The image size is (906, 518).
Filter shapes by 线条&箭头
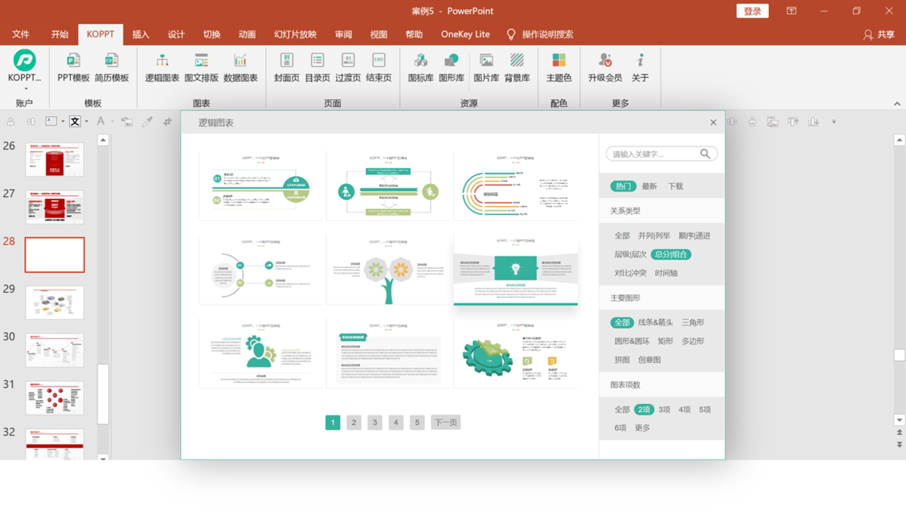[x=655, y=322]
